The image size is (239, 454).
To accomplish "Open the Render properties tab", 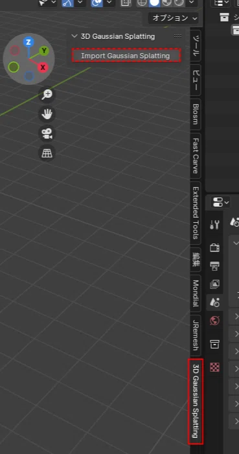I will point(214,248).
